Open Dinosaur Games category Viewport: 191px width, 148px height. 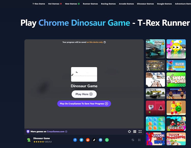point(145,4)
